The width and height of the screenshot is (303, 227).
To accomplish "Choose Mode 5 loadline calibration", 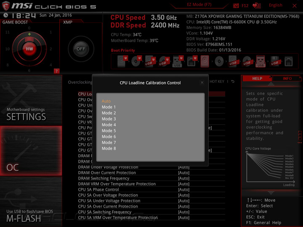I will (x=109, y=131).
